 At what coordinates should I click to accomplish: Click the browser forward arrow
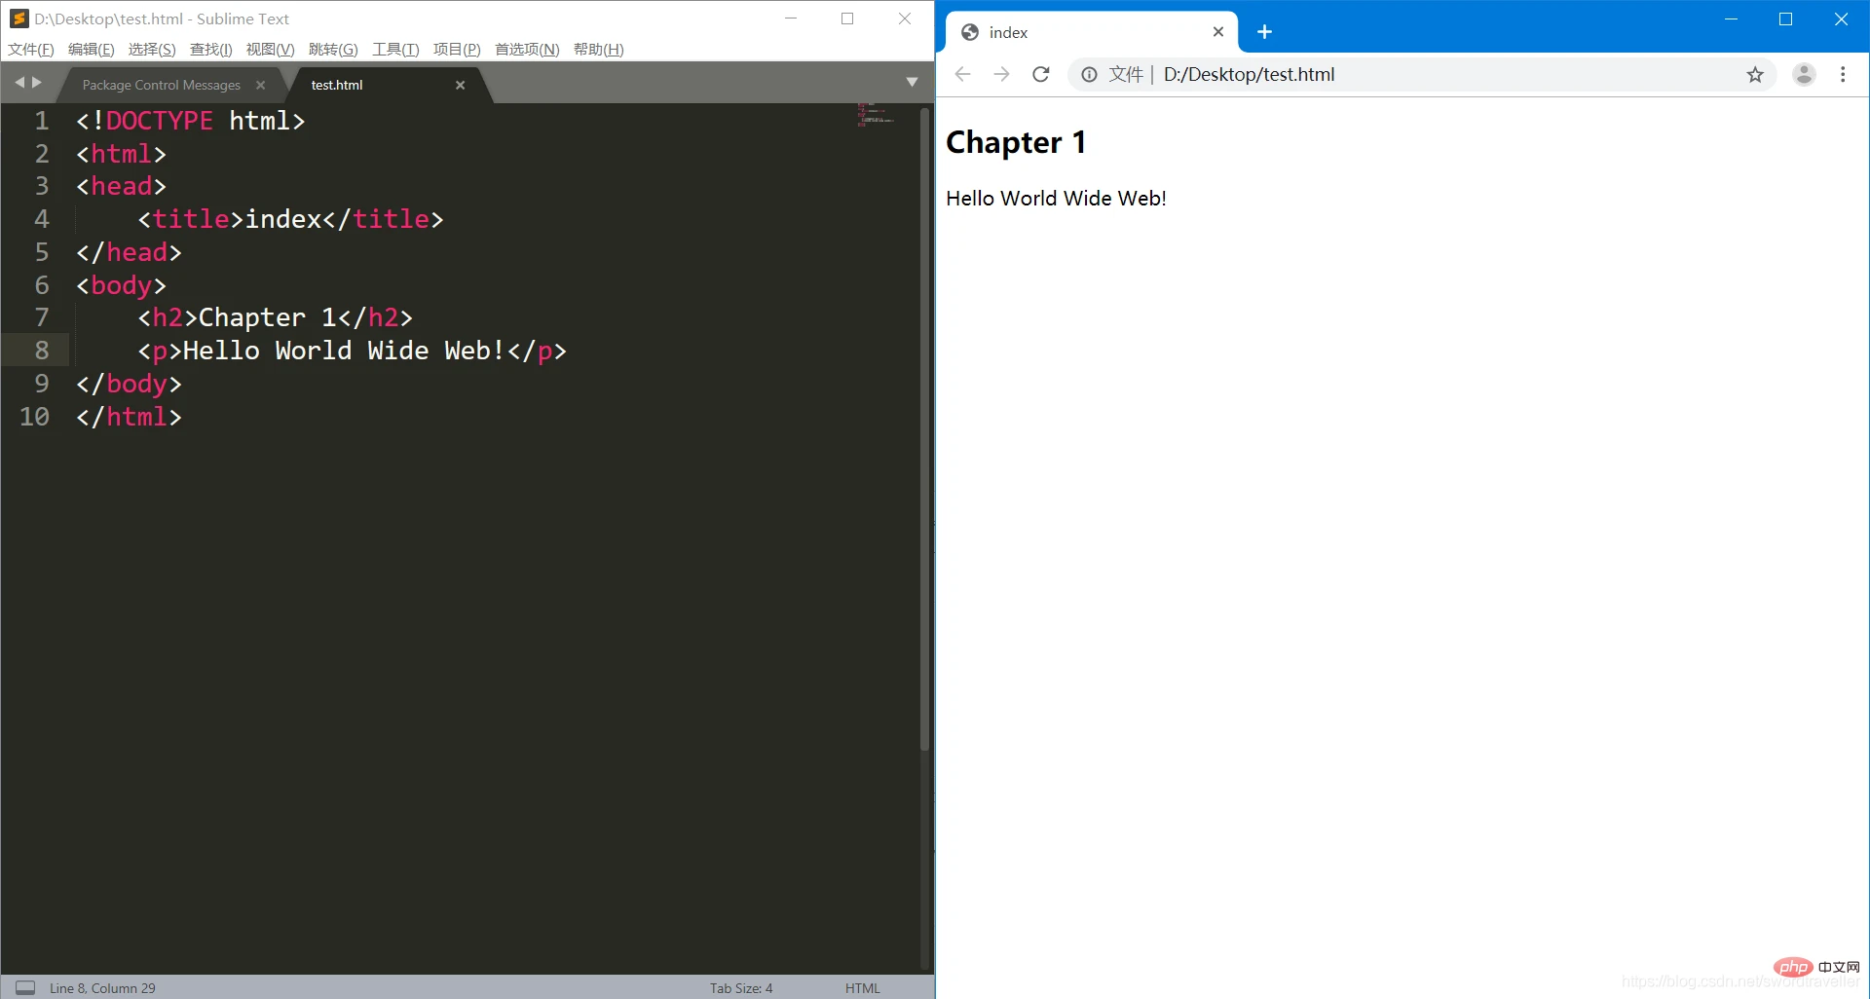(x=1001, y=75)
